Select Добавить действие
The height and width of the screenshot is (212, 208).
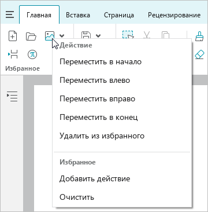tap(122, 178)
